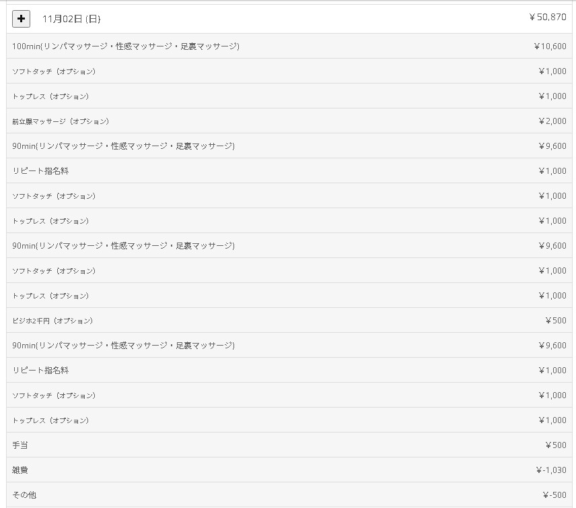This screenshot has height=508, width=576.
Task: Select the first 90min course row
Action: [123, 146]
